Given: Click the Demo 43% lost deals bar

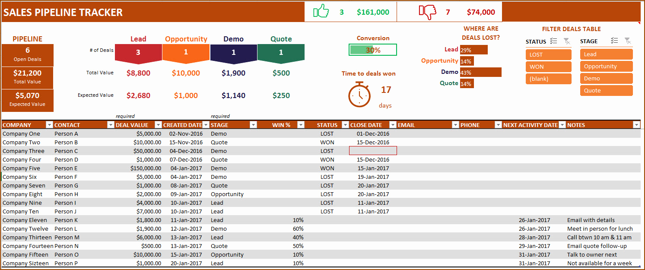Looking at the screenshot, I should point(481,72).
